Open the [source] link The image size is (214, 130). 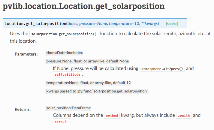(172, 23)
